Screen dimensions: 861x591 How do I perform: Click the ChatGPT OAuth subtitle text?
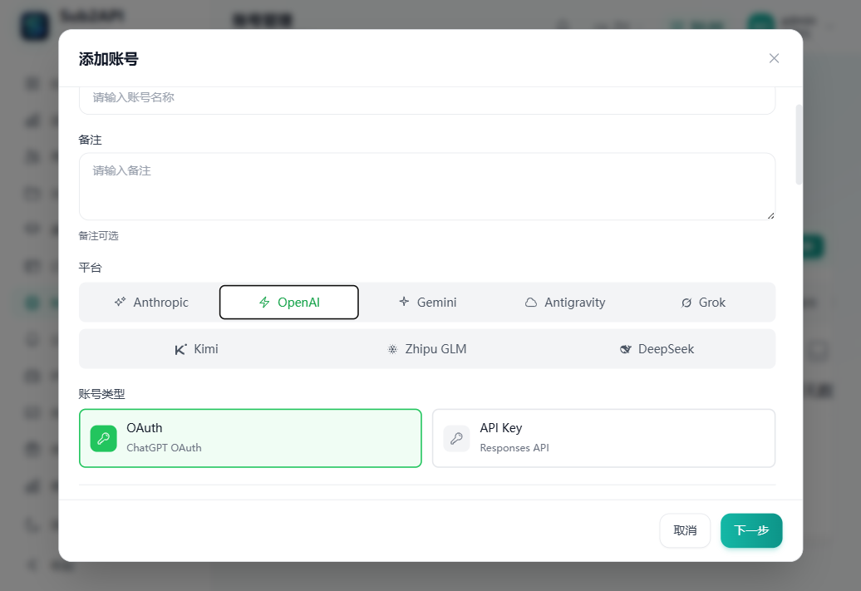(164, 448)
